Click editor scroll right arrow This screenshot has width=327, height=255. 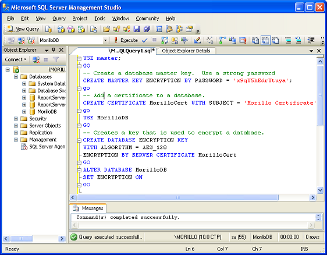[312, 197]
